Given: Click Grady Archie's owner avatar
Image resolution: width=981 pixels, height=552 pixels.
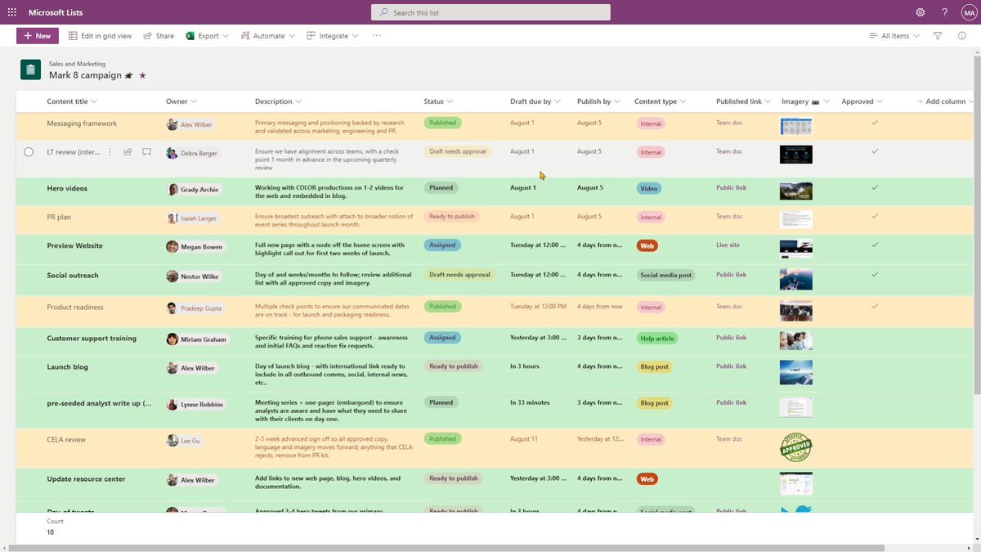Looking at the screenshot, I should 172,189.
